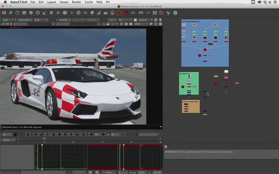Open the sRGB viewer LUT dropdown
This screenshot has height=174, width=279.
(x=141, y=24)
